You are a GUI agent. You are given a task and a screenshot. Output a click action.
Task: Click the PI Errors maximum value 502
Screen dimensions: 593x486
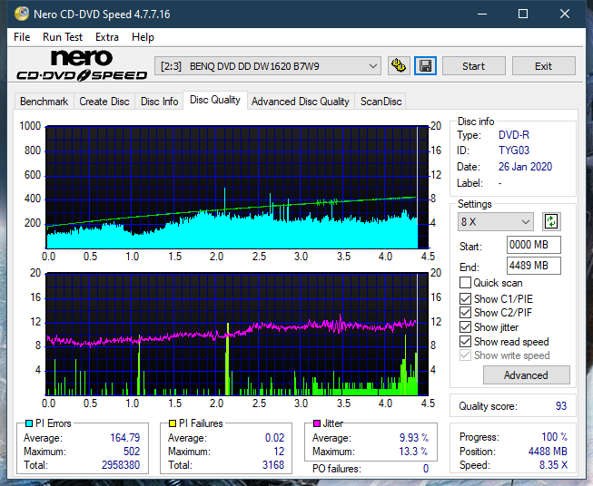pyautogui.click(x=132, y=452)
